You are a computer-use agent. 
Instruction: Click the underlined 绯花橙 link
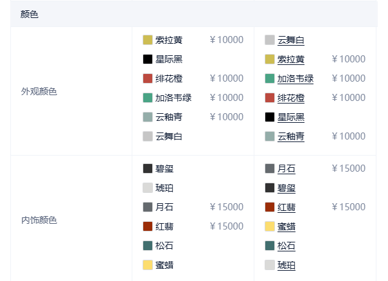[x=290, y=98]
